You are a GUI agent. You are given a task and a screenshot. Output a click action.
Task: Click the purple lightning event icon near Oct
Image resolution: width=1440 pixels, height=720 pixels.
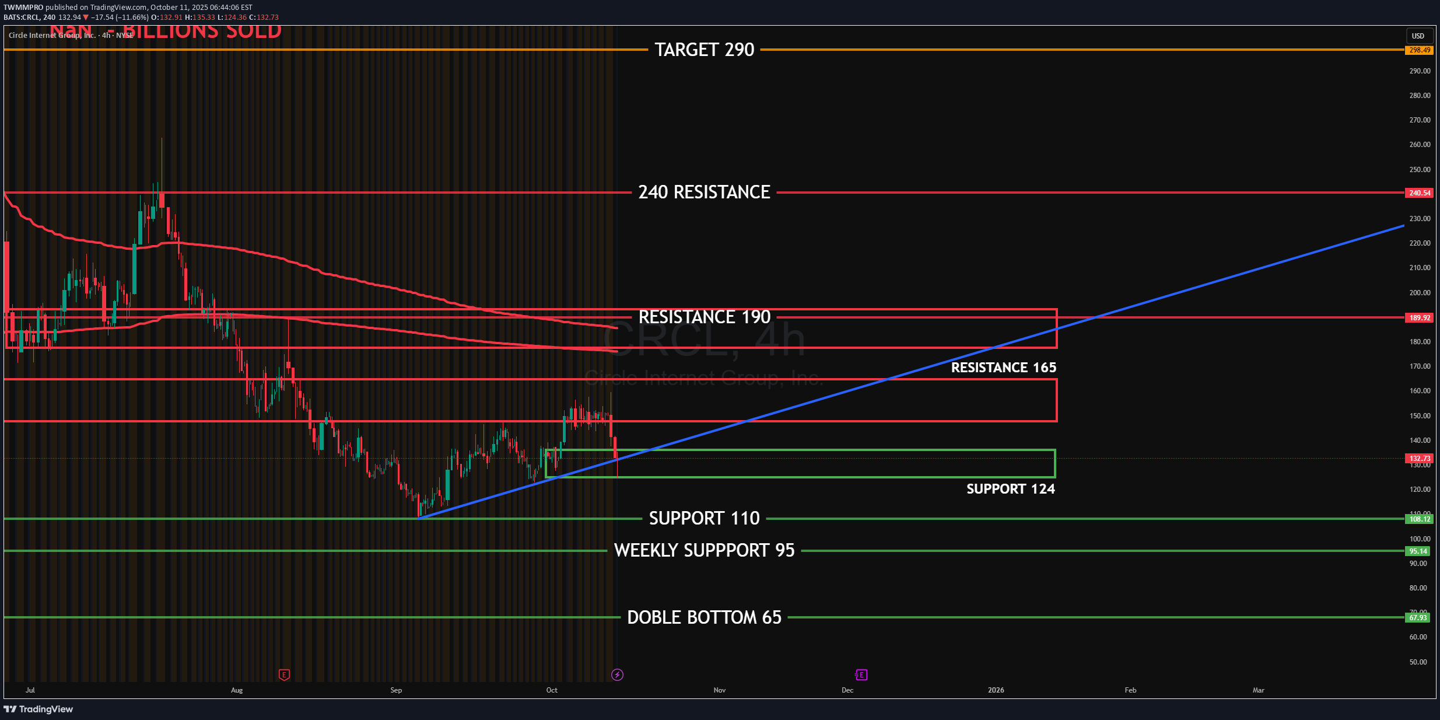tap(617, 674)
